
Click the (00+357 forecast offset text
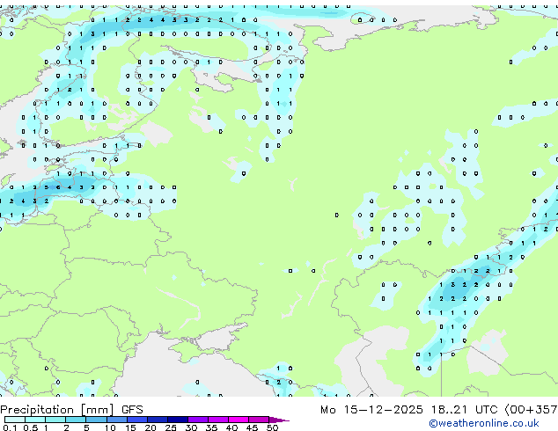point(532,409)
